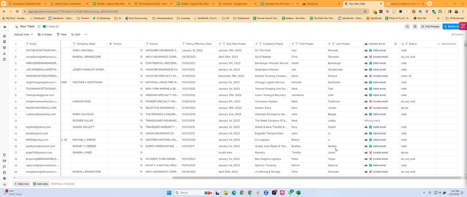This screenshot has height=197, width=467.
Task: Check the select-all rows checkbox in header
Action: [16, 44]
